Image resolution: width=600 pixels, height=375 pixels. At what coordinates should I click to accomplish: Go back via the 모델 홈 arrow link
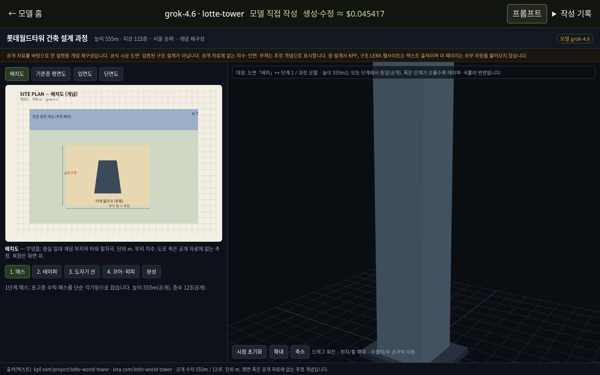pyautogui.click(x=25, y=13)
